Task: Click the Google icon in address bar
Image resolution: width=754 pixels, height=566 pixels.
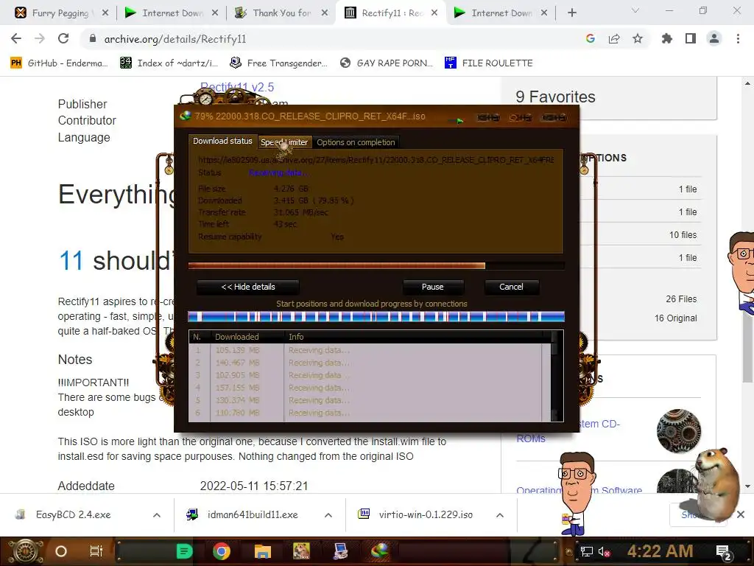Action: tap(591, 38)
